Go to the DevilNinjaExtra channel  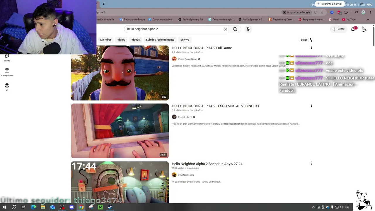click(x=186, y=175)
